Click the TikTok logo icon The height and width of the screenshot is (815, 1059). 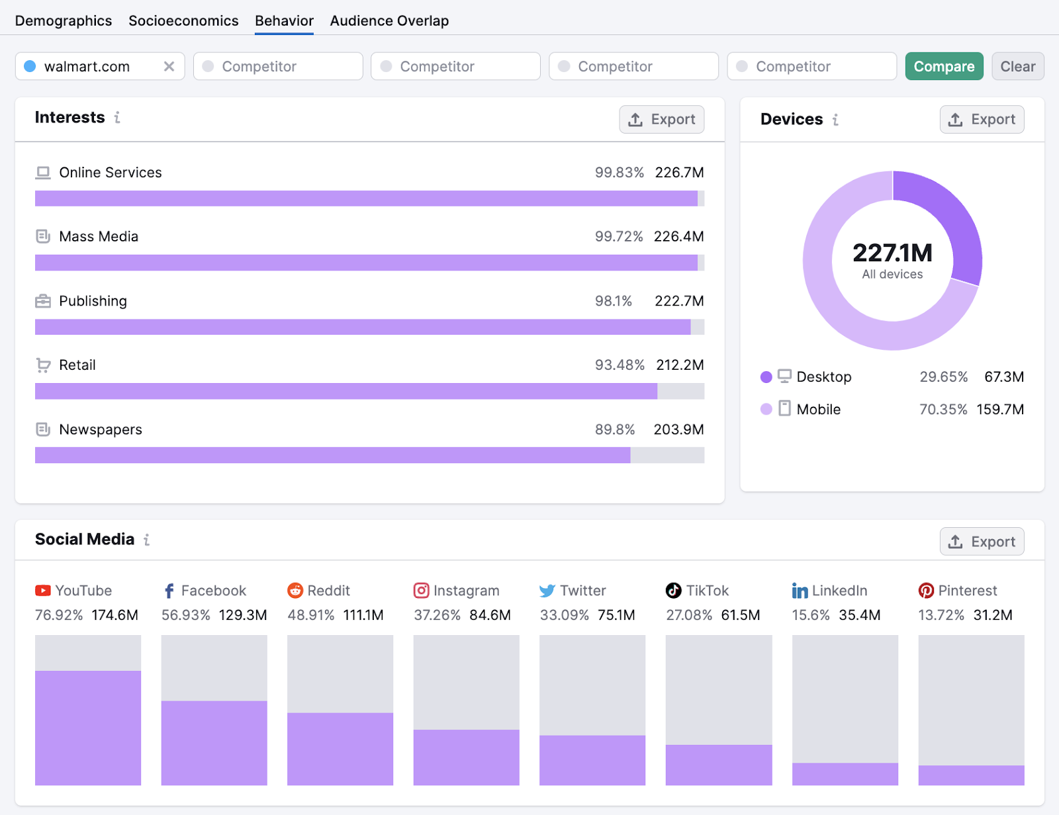point(673,590)
